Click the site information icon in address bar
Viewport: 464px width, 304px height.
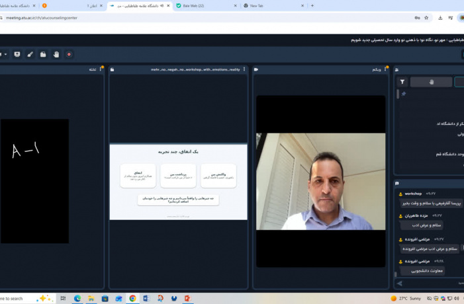coord(1,18)
